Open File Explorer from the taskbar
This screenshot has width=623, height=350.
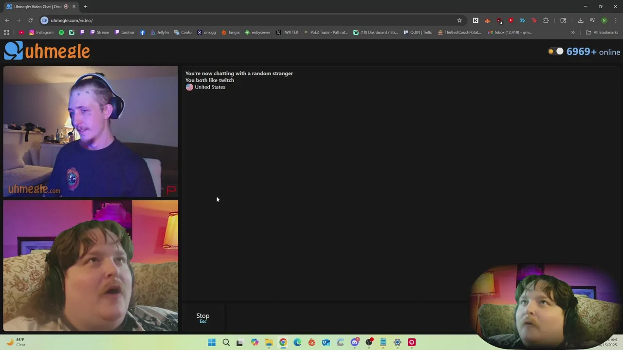coord(269,342)
